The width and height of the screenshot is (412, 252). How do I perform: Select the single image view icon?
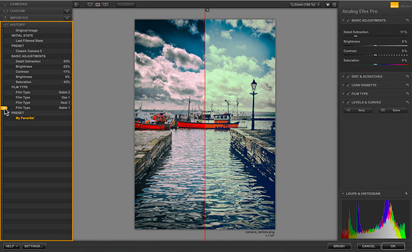(x=90, y=4)
